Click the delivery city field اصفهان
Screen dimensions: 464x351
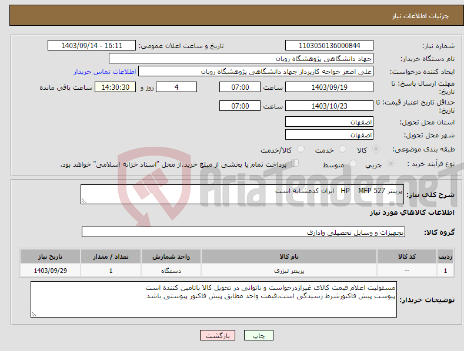[x=329, y=135]
